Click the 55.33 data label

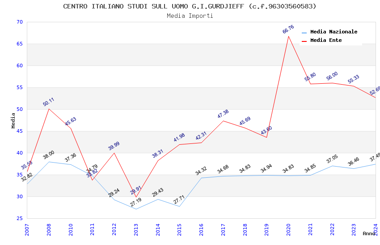tap(353, 79)
